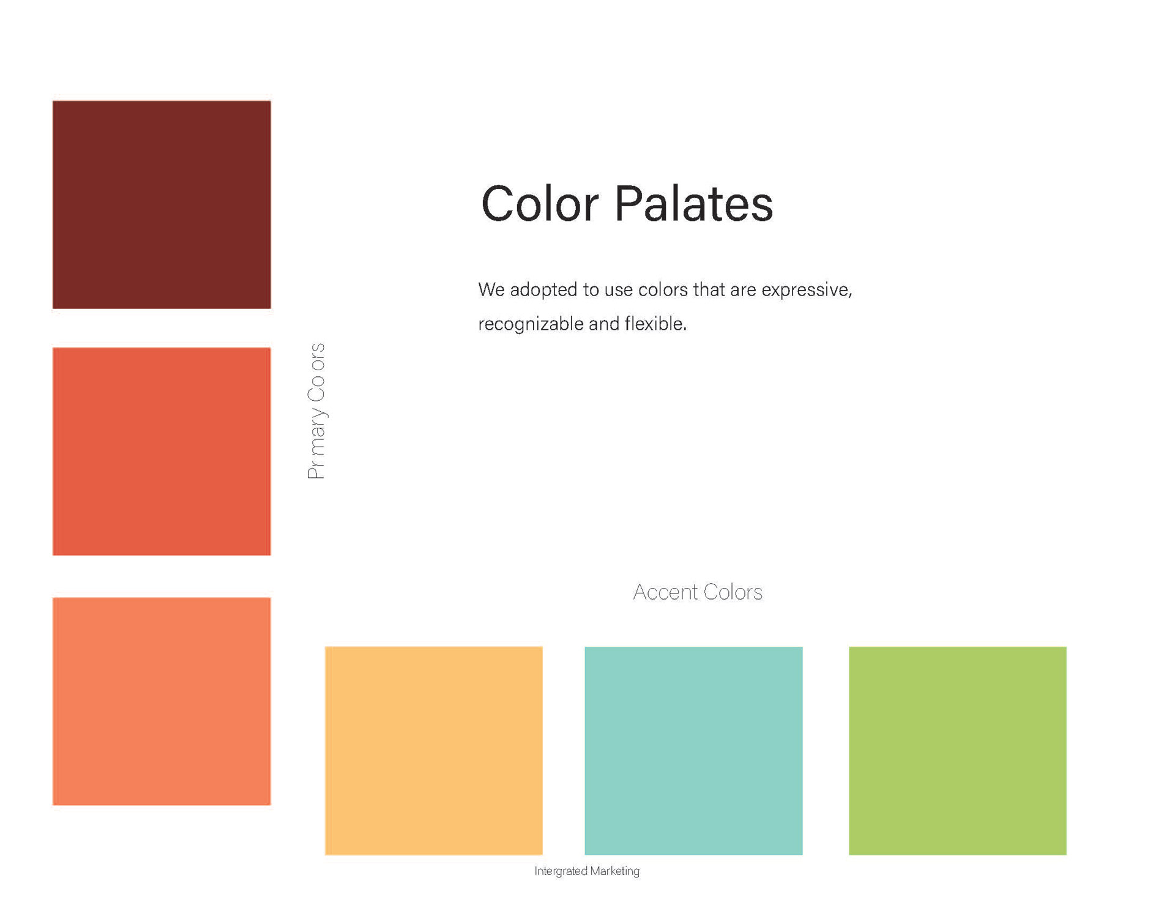Screen dimensions: 1175x908
Task: Select the vertical "Primary Colors" label
Action: (x=316, y=411)
